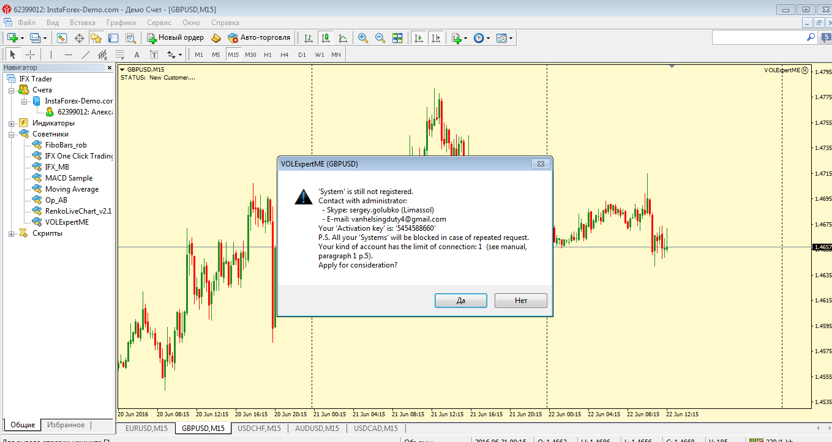The image size is (832, 442).
Task: Switch to the AUDUSD,M15 chart tab
Action: (317, 429)
